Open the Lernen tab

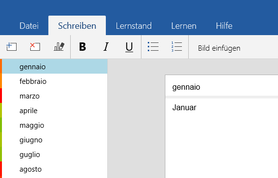[x=184, y=26]
